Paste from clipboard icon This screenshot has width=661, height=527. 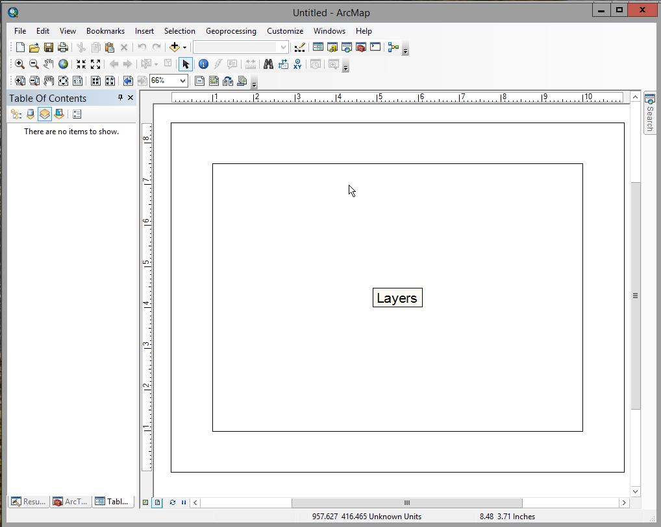pos(110,47)
